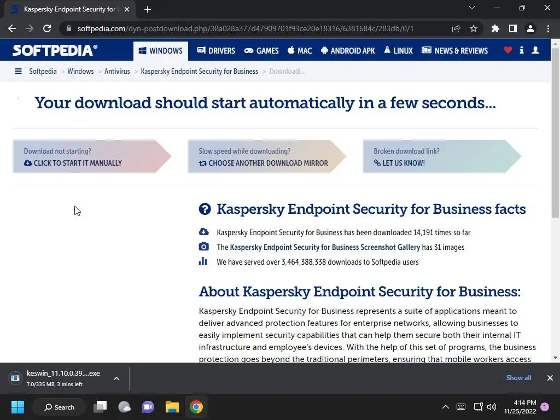Open File Explorer from taskbar
This screenshot has height=420, width=560.
coord(172,407)
